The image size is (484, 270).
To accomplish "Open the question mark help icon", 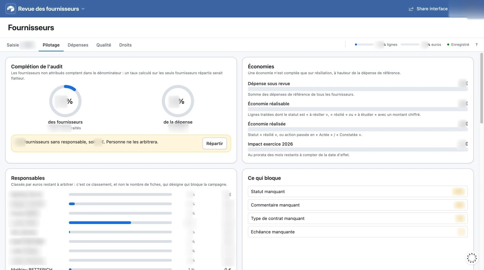I will coord(477,45).
